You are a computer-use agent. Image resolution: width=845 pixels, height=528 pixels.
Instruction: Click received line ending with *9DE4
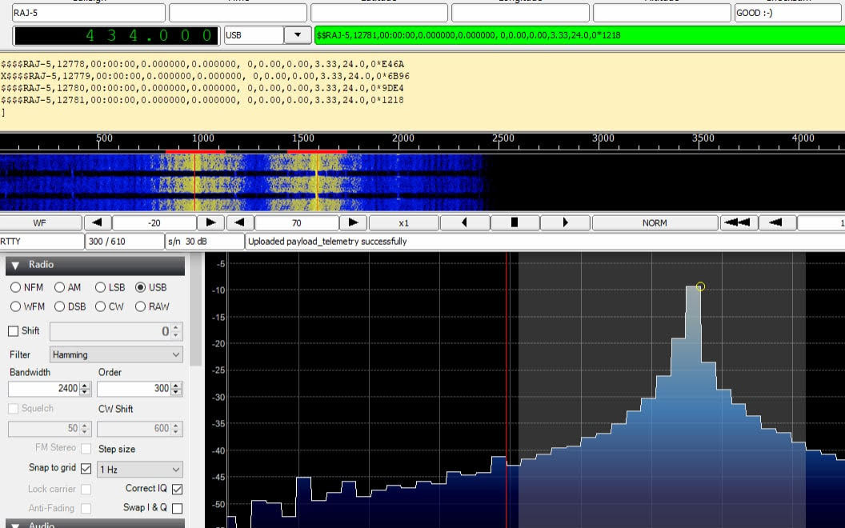[x=202, y=88]
